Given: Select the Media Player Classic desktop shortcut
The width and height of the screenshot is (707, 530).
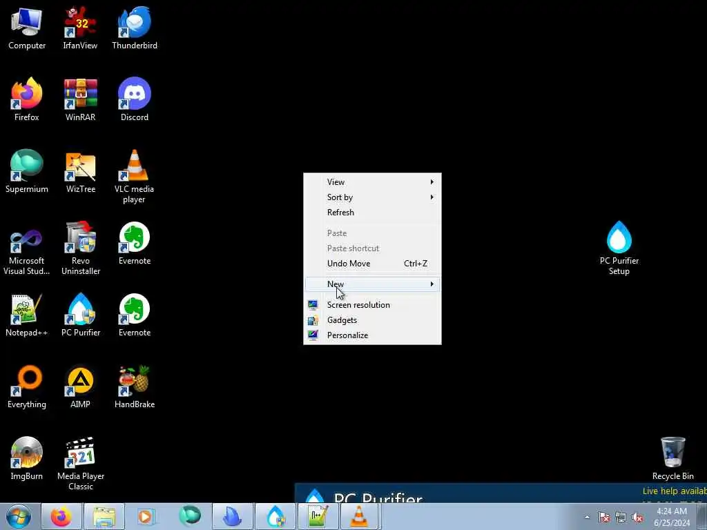Looking at the screenshot, I should [x=80, y=464].
